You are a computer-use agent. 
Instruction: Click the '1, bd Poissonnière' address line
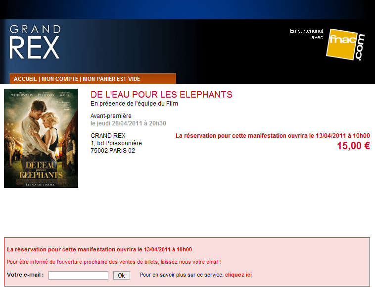(x=116, y=143)
